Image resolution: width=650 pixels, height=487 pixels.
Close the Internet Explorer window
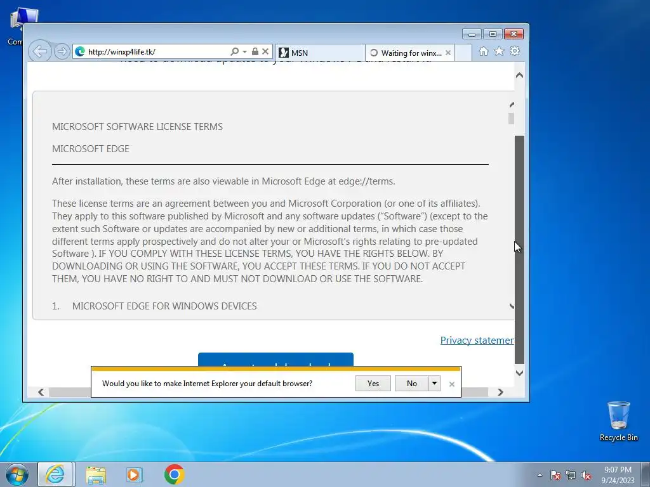(514, 34)
